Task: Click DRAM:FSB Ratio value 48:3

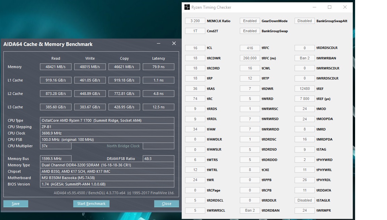Action: point(159,159)
